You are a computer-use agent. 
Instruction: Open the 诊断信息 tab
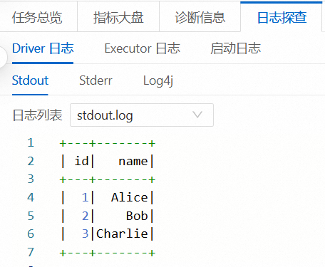[x=200, y=17]
